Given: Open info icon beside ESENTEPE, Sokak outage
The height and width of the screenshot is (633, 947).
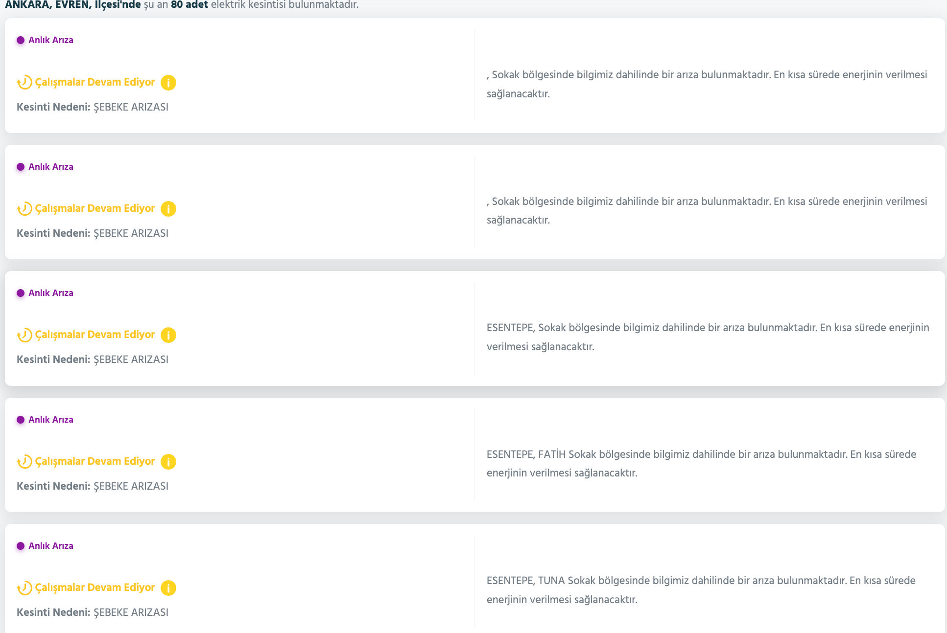Looking at the screenshot, I should [168, 335].
